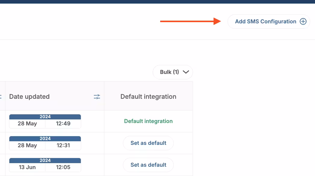The width and height of the screenshot is (315, 176).
Task: Open the filter adjuster icon beside Date updated
Action: [x=96, y=96]
